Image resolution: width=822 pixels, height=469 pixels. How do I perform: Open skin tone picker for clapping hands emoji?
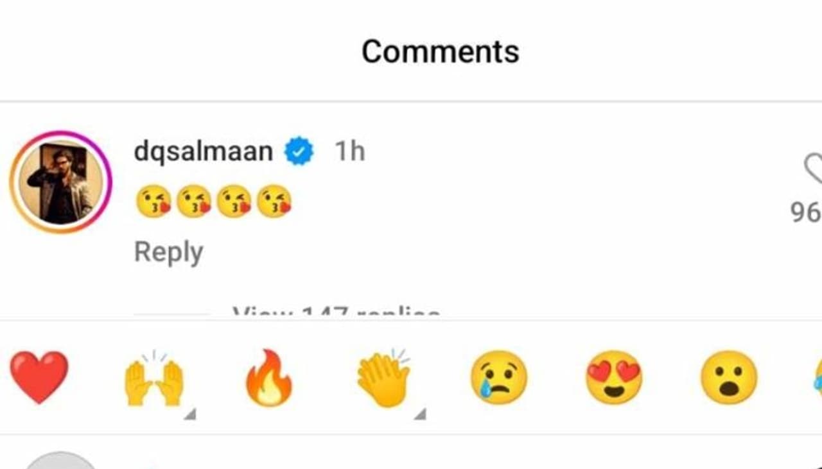pyautogui.click(x=419, y=415)
